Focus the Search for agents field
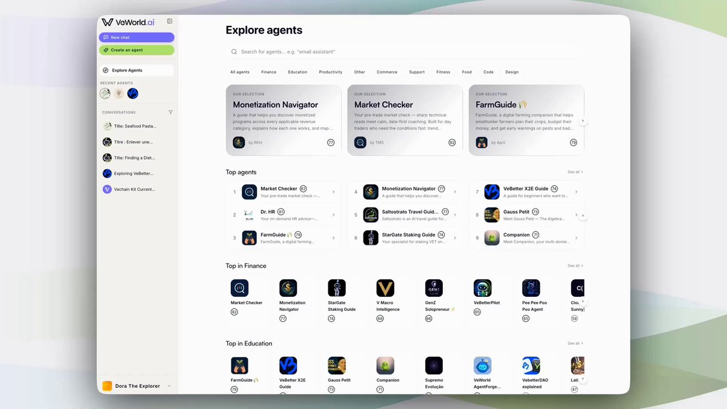Screen dimensions: 727x409 pos(405,52)
